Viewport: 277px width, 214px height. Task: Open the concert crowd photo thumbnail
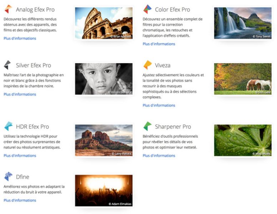tap(103, 190)
